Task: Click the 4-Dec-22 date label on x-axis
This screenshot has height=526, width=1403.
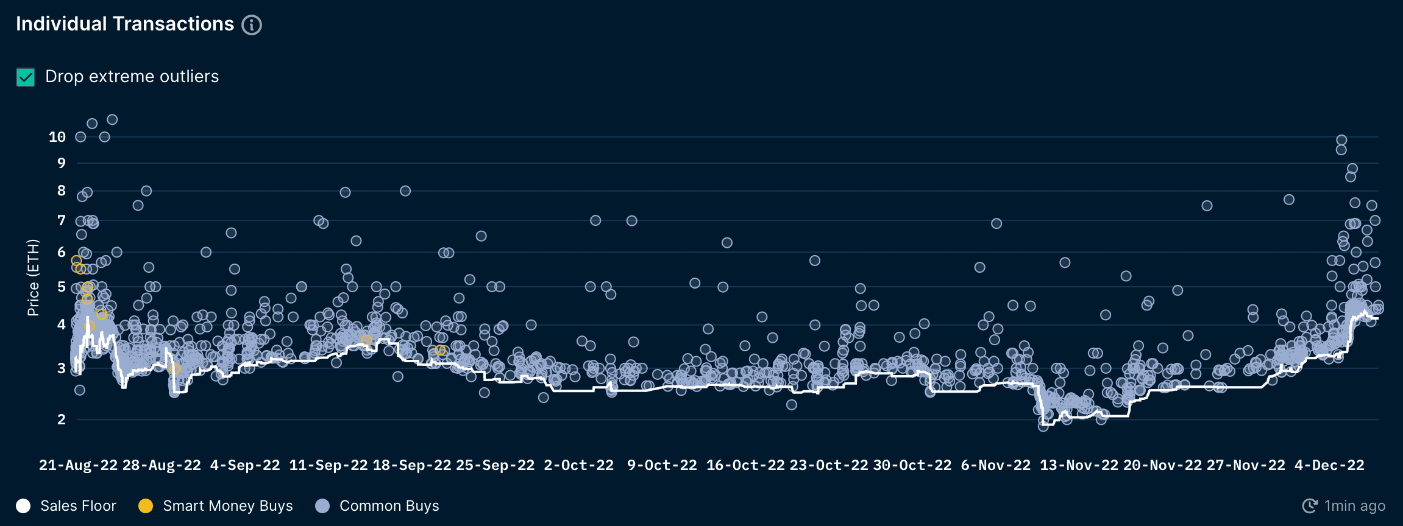Action: tap(1329, 465)
